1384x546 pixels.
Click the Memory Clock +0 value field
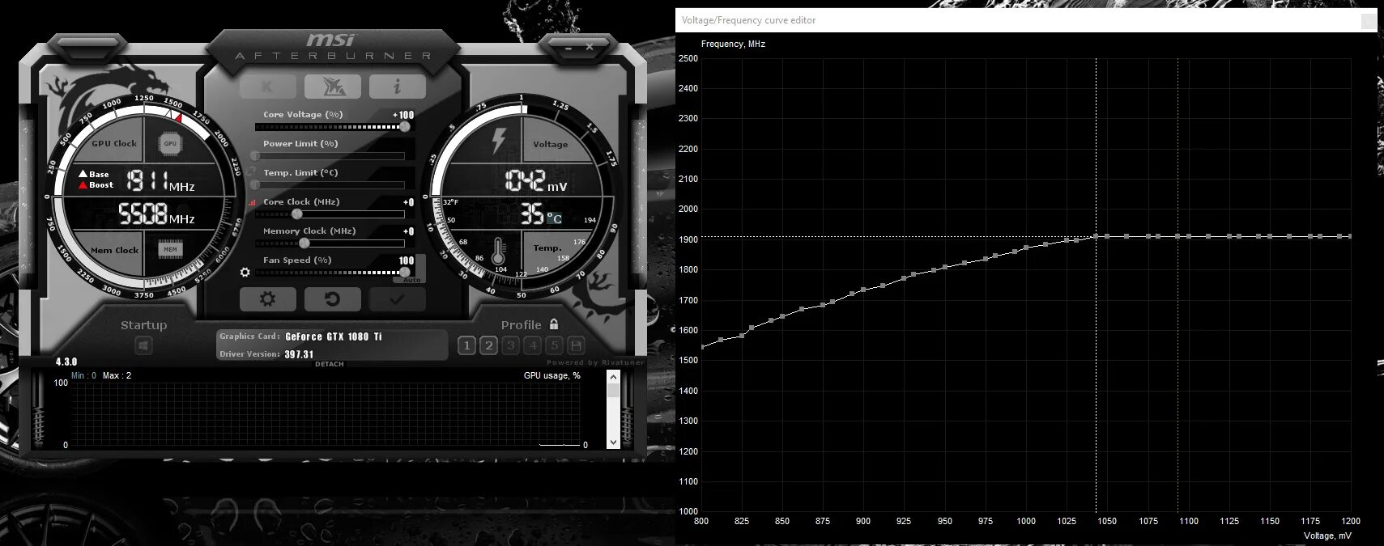(x=408, y=231)
